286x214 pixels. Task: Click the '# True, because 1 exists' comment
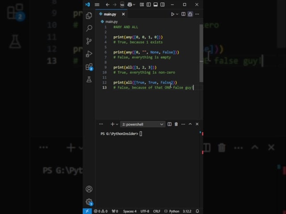[x=138, y=42]
